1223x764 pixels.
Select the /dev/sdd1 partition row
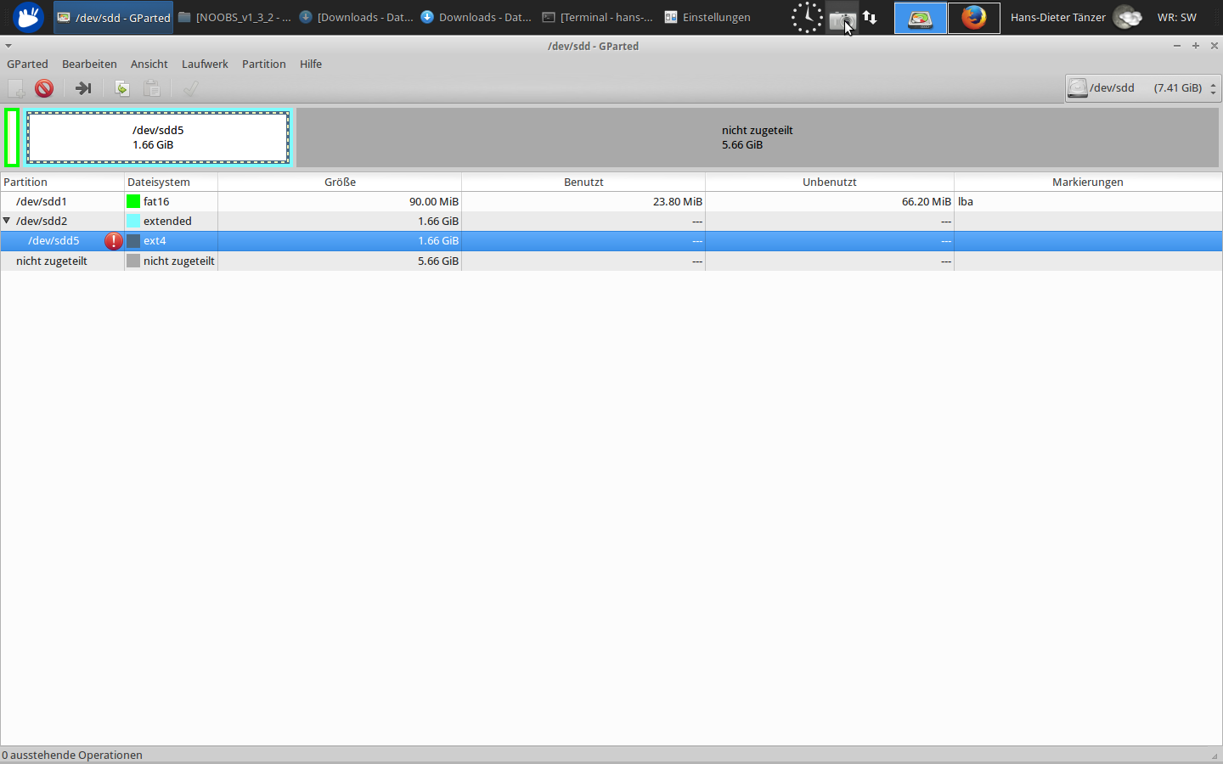pyautogui.click(x=611, y=202)
